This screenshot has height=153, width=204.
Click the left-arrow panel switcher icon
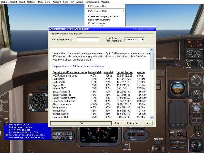pos(61,138)
